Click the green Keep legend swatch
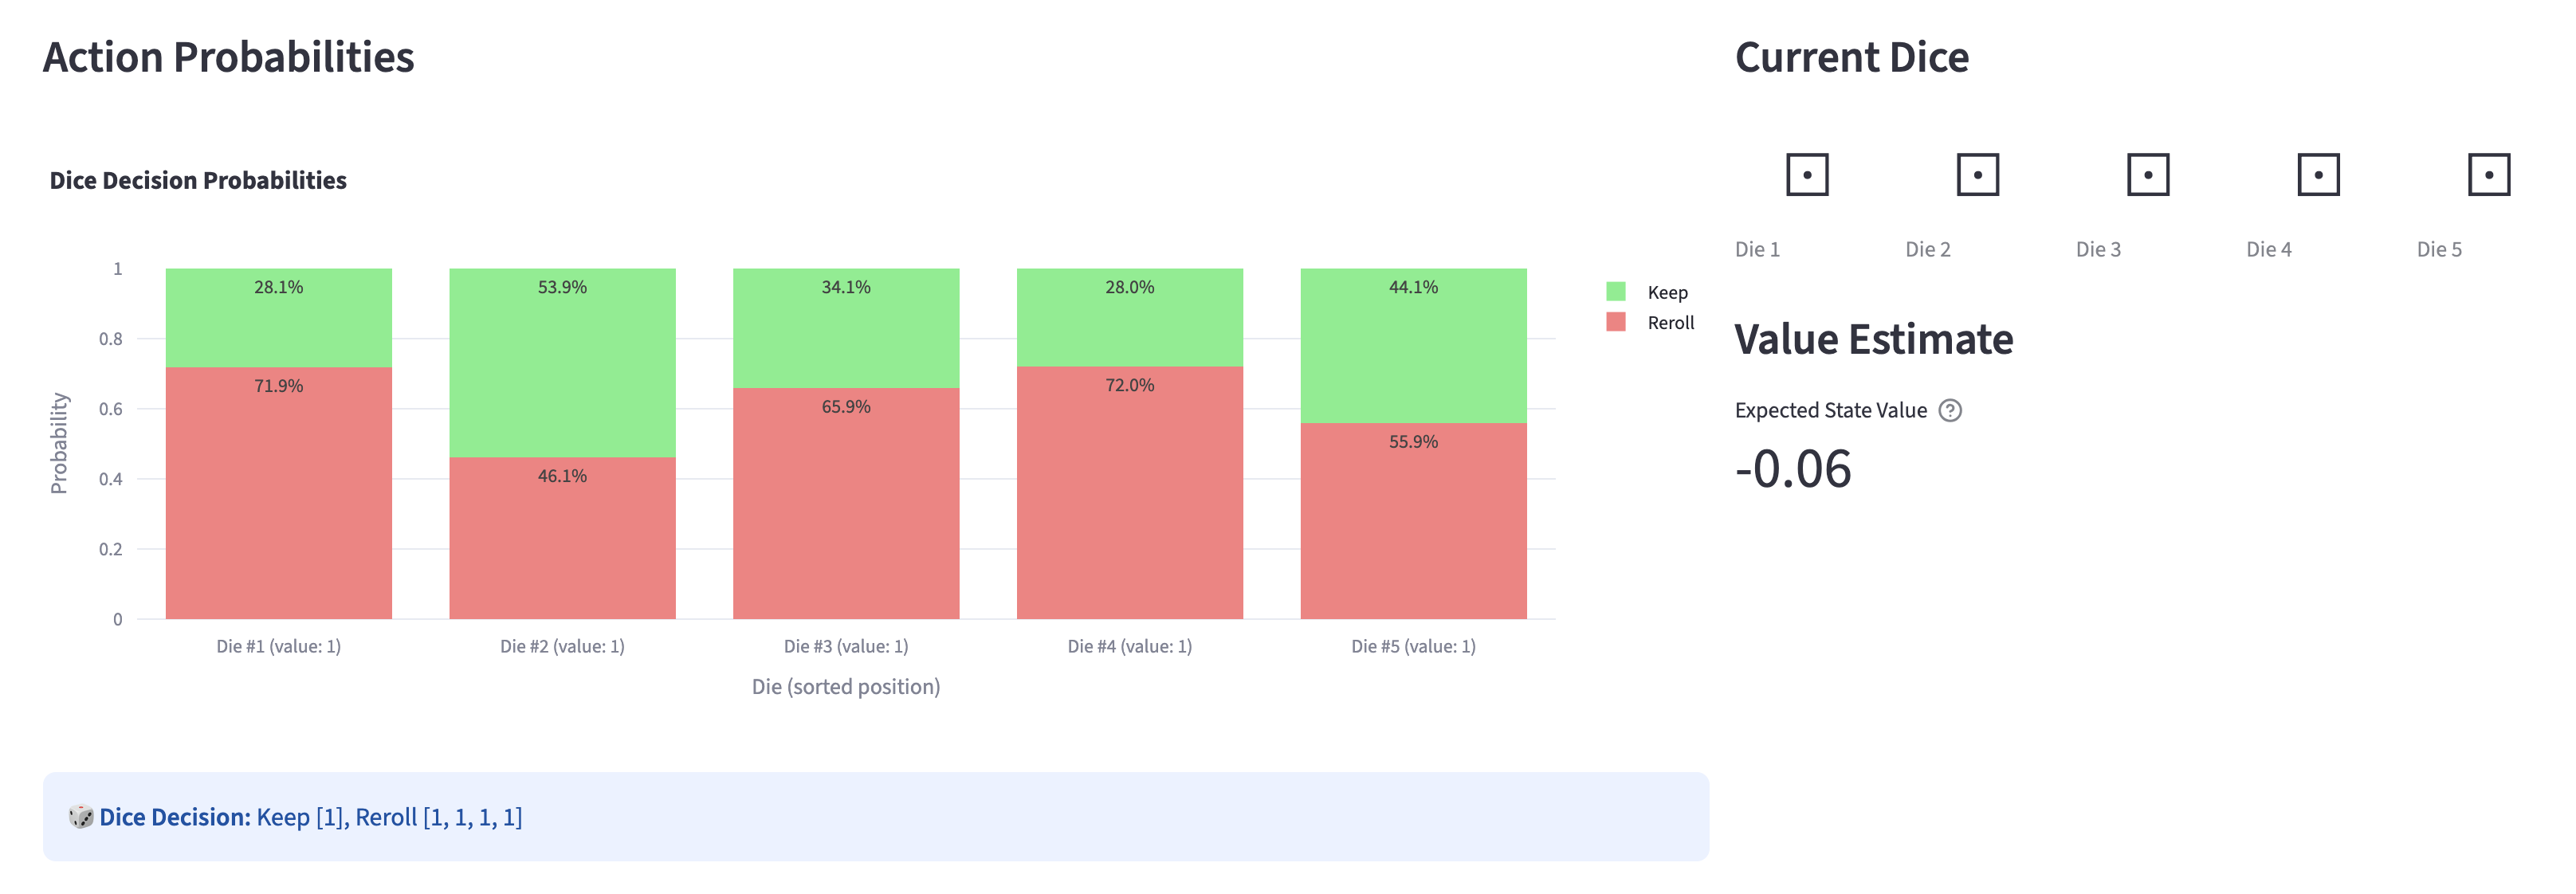Image resolution: width=2576 pixels, height=894 pixels. 1615,291
